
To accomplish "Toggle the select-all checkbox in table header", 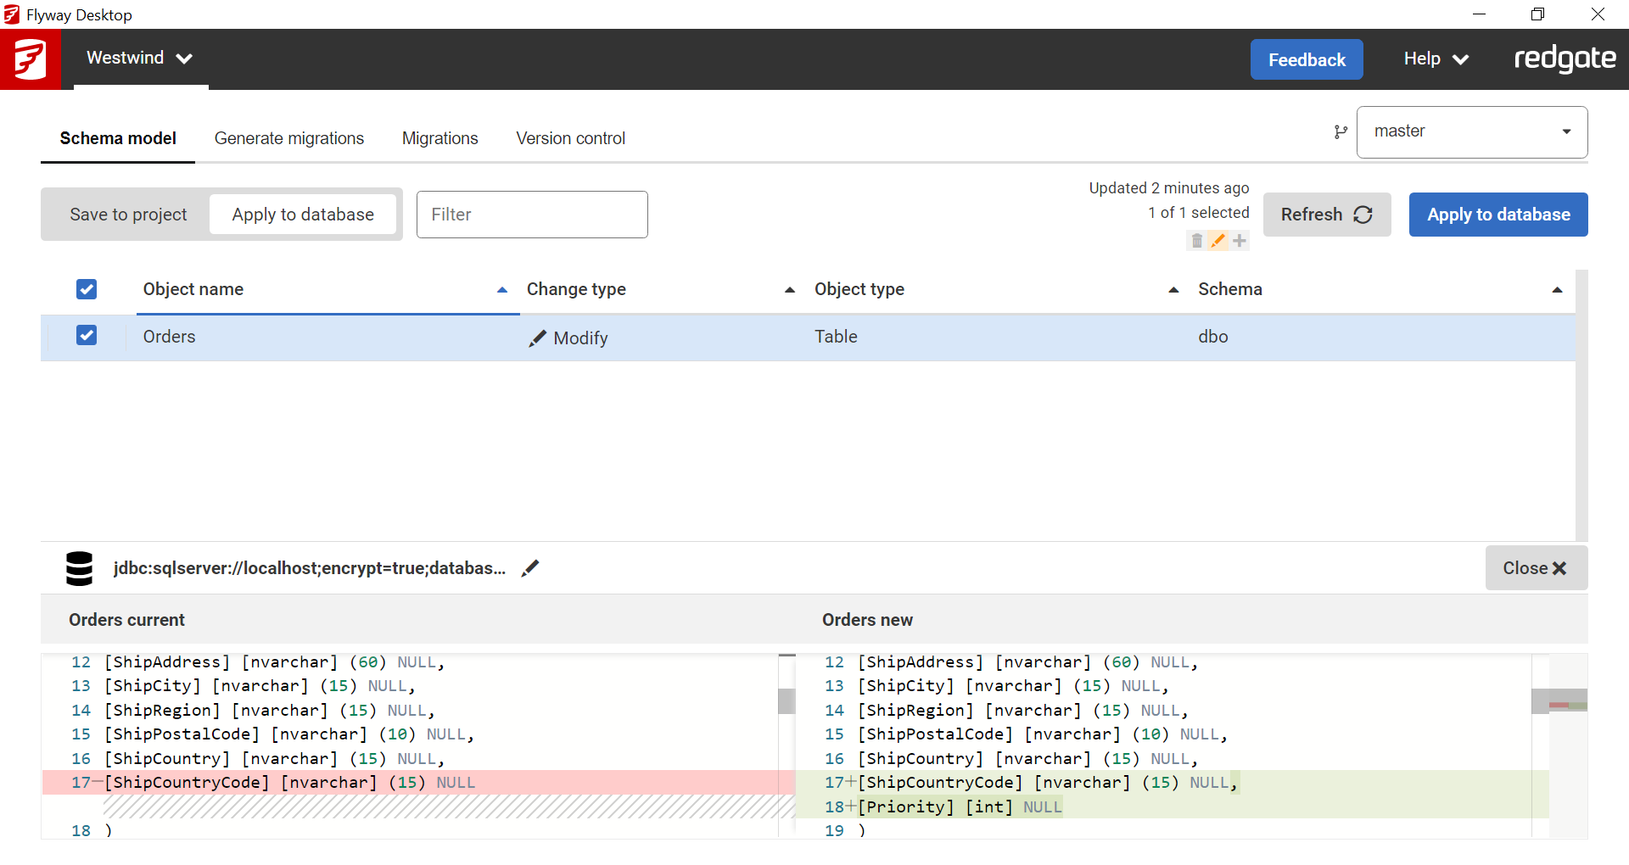I will click(x=87, y=289).
